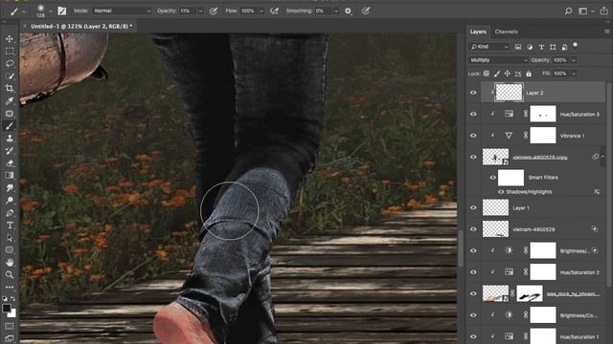Click the Hue/Saturation 3 mask thumbnail
Screen dimensions: 613x344
coord(543,115)
